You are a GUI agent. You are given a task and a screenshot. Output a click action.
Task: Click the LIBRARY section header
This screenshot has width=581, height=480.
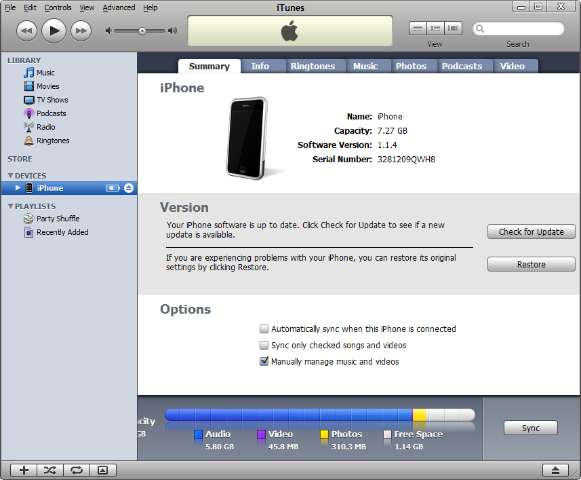[24, 60]
